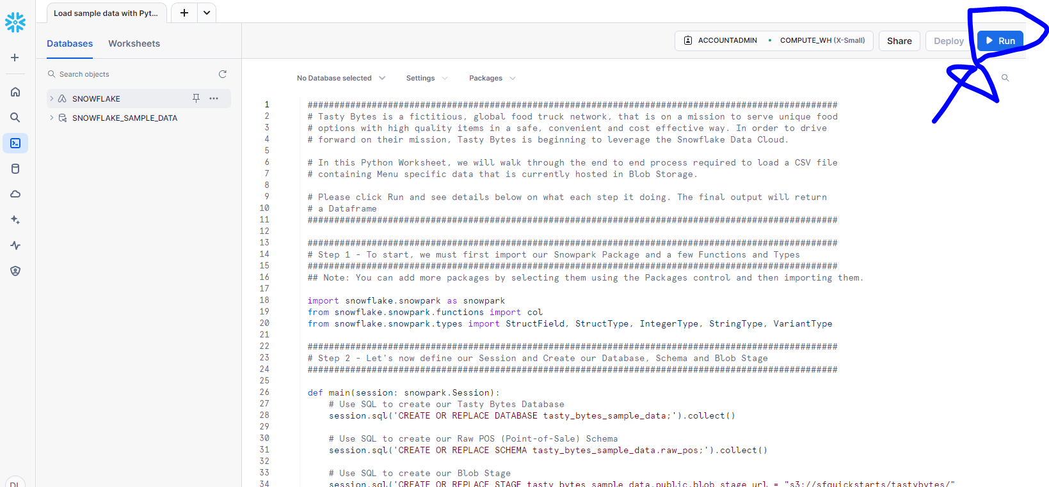The height and width of the screenshot is (487, 1049).
Task: Click the Search objects input field
Action: pyautogui.click(x=131, y=74)
